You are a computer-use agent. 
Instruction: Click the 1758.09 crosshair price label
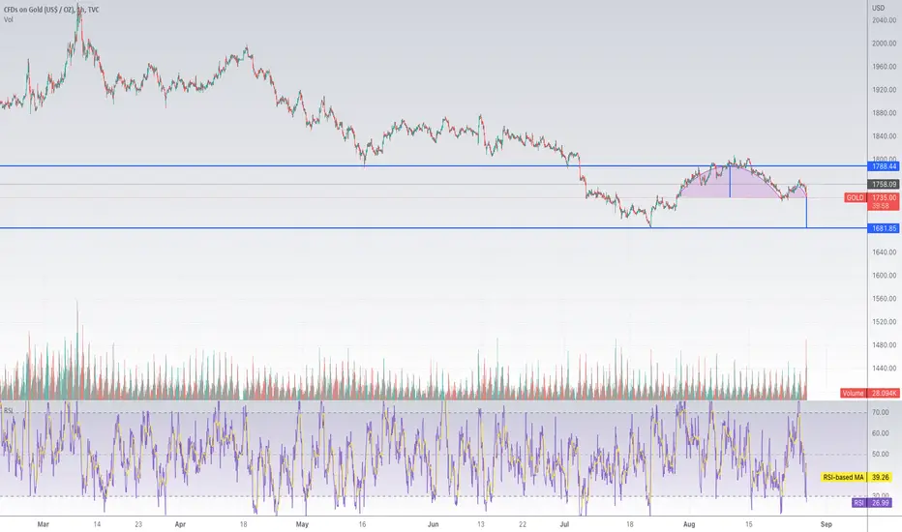[x=885, y=185]
